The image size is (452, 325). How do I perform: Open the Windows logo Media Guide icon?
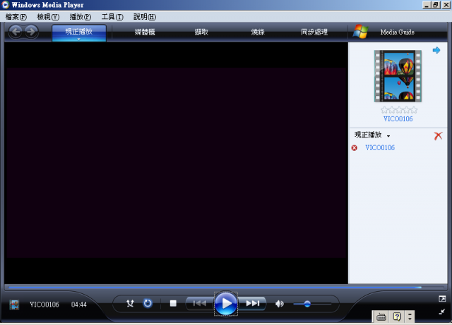[360, 32]
